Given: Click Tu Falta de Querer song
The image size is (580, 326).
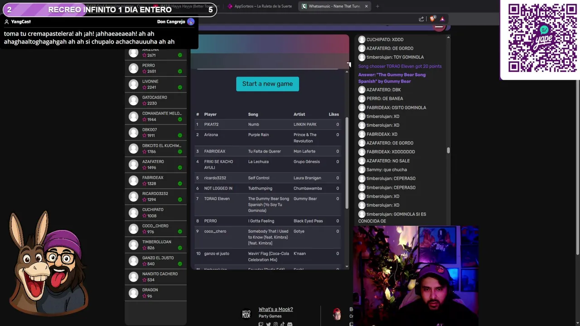Looking at the screenshot, I should click(x=265, y=151).
